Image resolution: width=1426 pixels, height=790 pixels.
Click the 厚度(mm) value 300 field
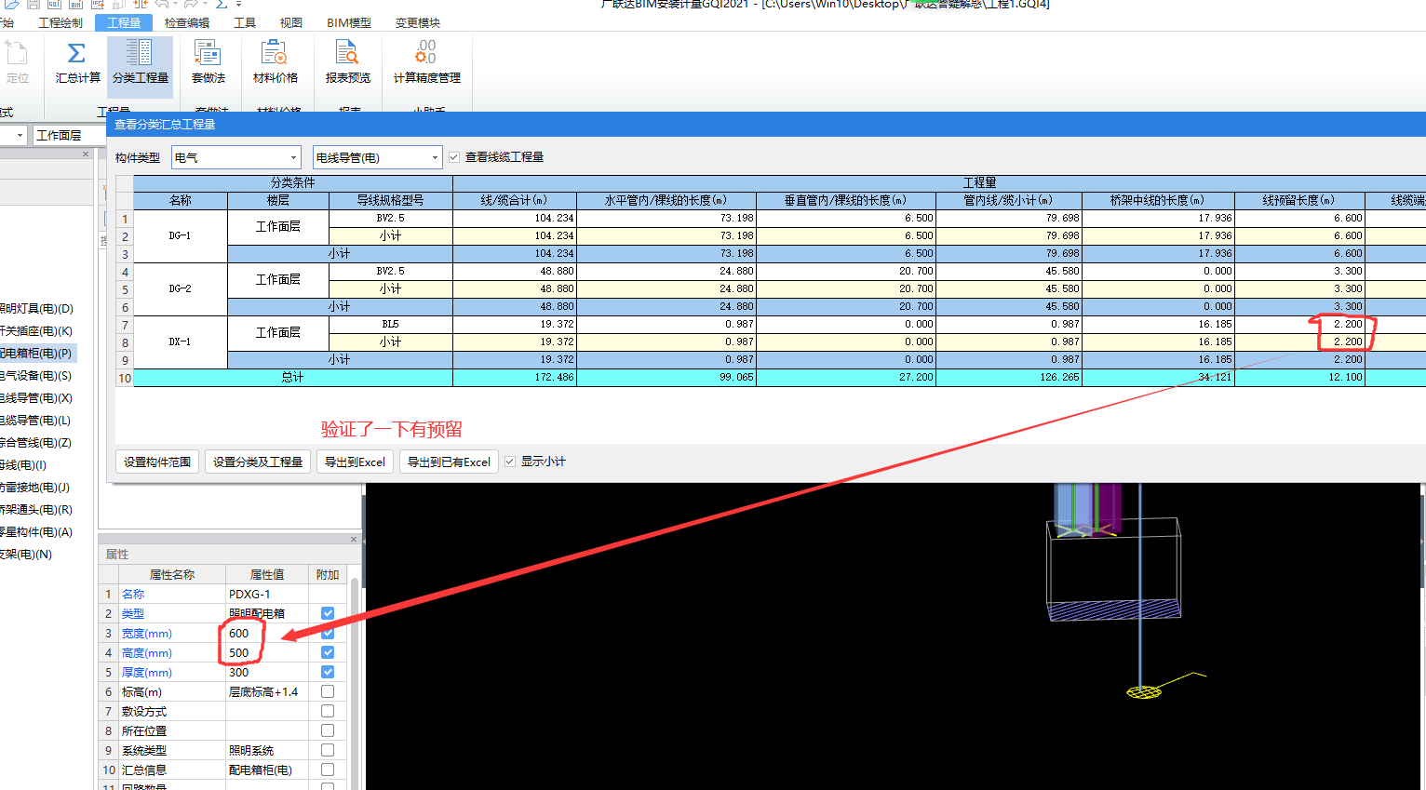pos(267,672)
